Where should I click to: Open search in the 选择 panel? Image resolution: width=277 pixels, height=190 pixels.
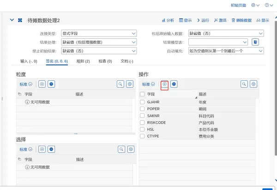pyautogui.click(x=121, y=149)
